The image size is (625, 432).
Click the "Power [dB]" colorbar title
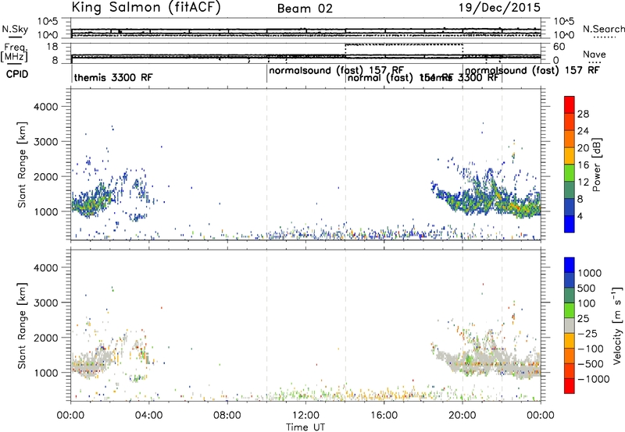tap(597, 165)
